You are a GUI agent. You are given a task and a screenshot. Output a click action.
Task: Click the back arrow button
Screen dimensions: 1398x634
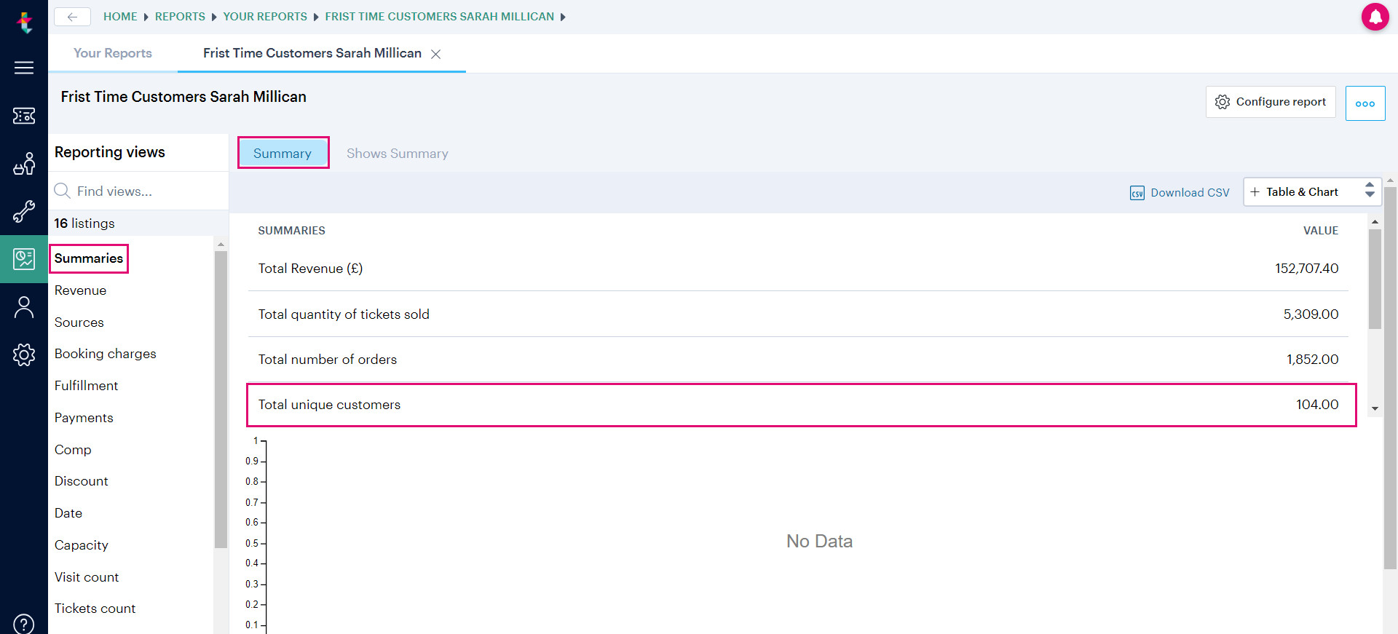[72, 17]
